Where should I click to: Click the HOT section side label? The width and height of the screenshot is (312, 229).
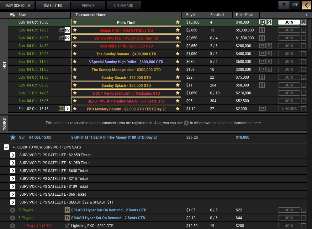(4, 65)
